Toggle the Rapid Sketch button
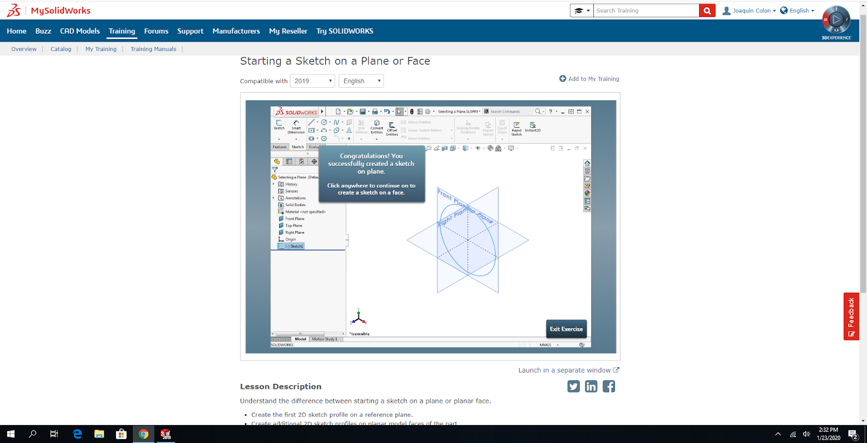Image resolution: width=867 pixels, height=443 pixels. (x=516, y=129)
